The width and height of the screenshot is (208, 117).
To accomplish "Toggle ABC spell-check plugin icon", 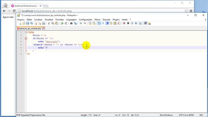I will pos(145,23).
